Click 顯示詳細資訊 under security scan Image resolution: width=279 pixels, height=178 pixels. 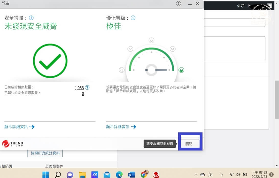pyautogui.click(x=19, y=127)
